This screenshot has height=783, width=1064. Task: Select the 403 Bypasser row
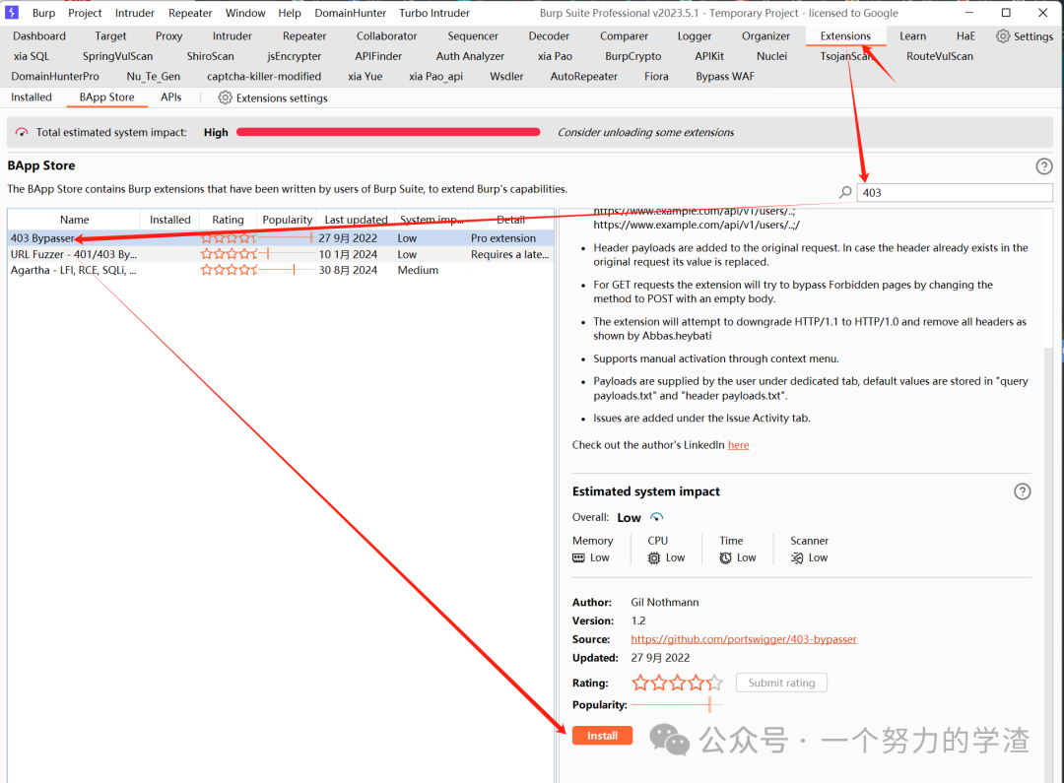click(x=281, y=238)
